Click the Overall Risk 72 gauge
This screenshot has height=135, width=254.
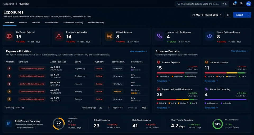59,124
